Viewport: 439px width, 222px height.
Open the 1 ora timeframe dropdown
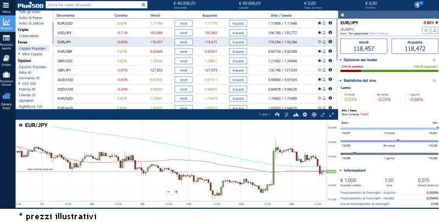265,115
